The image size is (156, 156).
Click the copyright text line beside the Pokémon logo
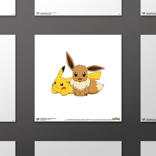[88, 120]
